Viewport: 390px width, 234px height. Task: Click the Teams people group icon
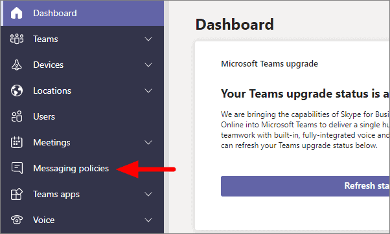click(x=17, y=39)
